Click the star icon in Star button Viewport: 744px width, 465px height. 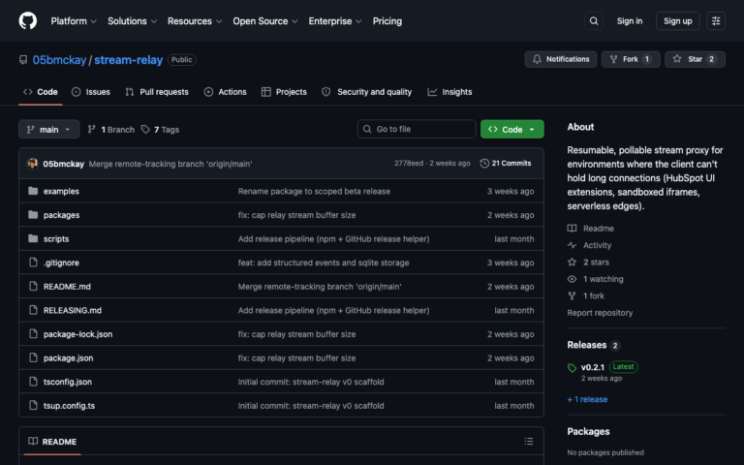pyautogui.click(x=677, y=59)
